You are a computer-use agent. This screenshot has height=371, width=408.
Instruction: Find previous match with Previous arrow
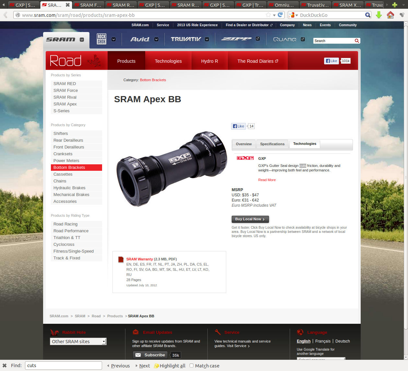pyautogui.click(x=118, y=366)
